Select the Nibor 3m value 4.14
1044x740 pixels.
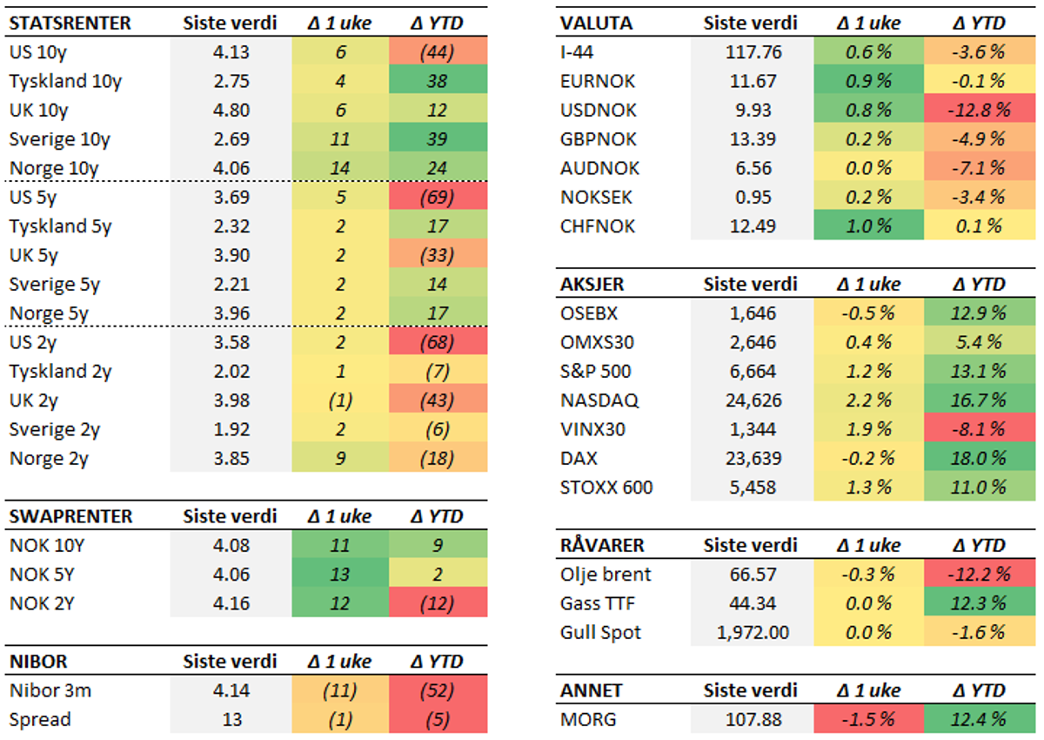(231, 691)
